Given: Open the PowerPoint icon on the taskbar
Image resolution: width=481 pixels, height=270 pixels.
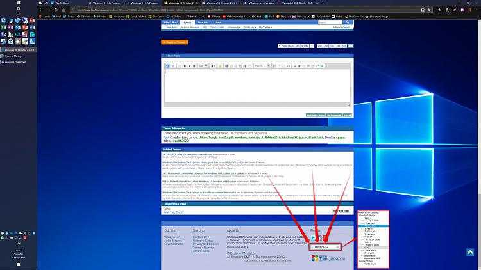Looking at the screenshot, I should [25, 28].
